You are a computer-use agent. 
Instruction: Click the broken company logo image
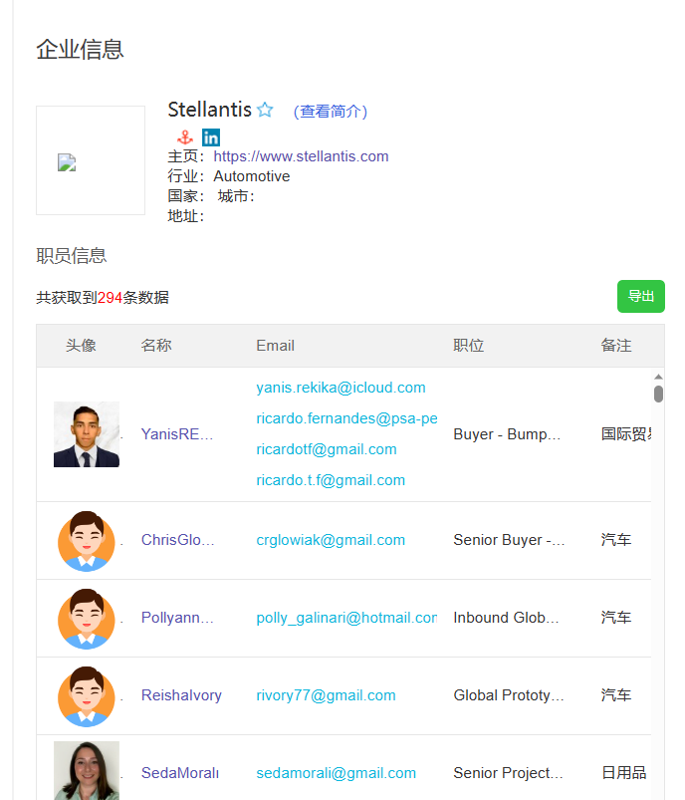[x=67, y=162]
